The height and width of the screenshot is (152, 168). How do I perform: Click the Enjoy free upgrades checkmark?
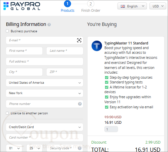click(x=107, y=97)
